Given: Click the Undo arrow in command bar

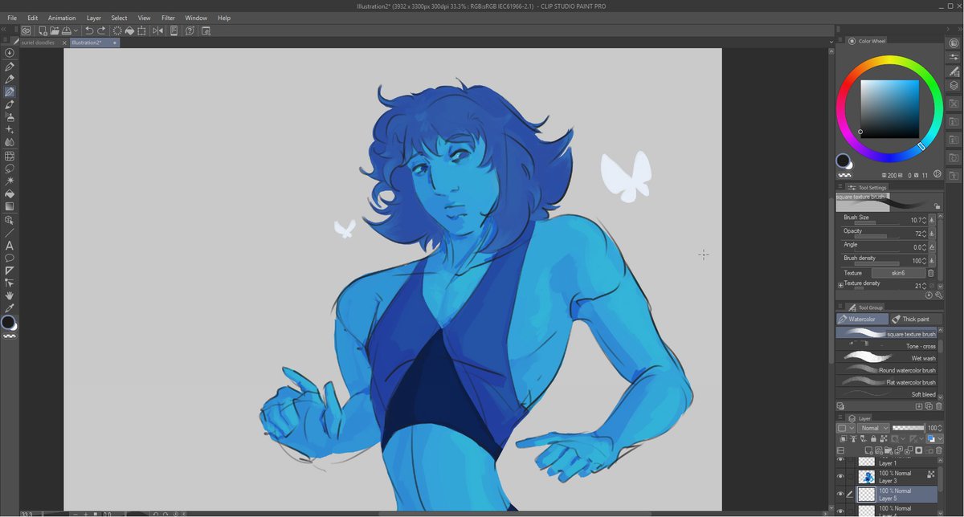Looking at the screenshot, I should coord(89,31).
